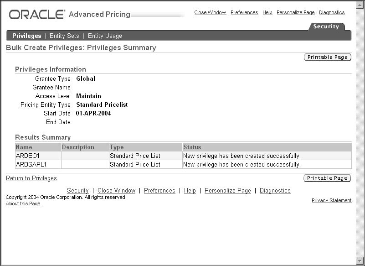Click ARDEO1 row status message
Viewport: 365px width, 266px height.
point(242,156)
